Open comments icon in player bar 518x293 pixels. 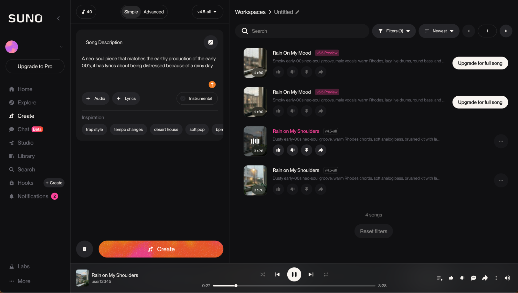(473, 278)
